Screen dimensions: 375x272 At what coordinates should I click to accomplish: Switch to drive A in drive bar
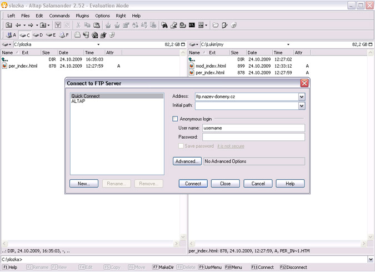[x=11, y=34]
